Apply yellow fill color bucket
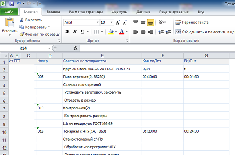 [111, 32]
